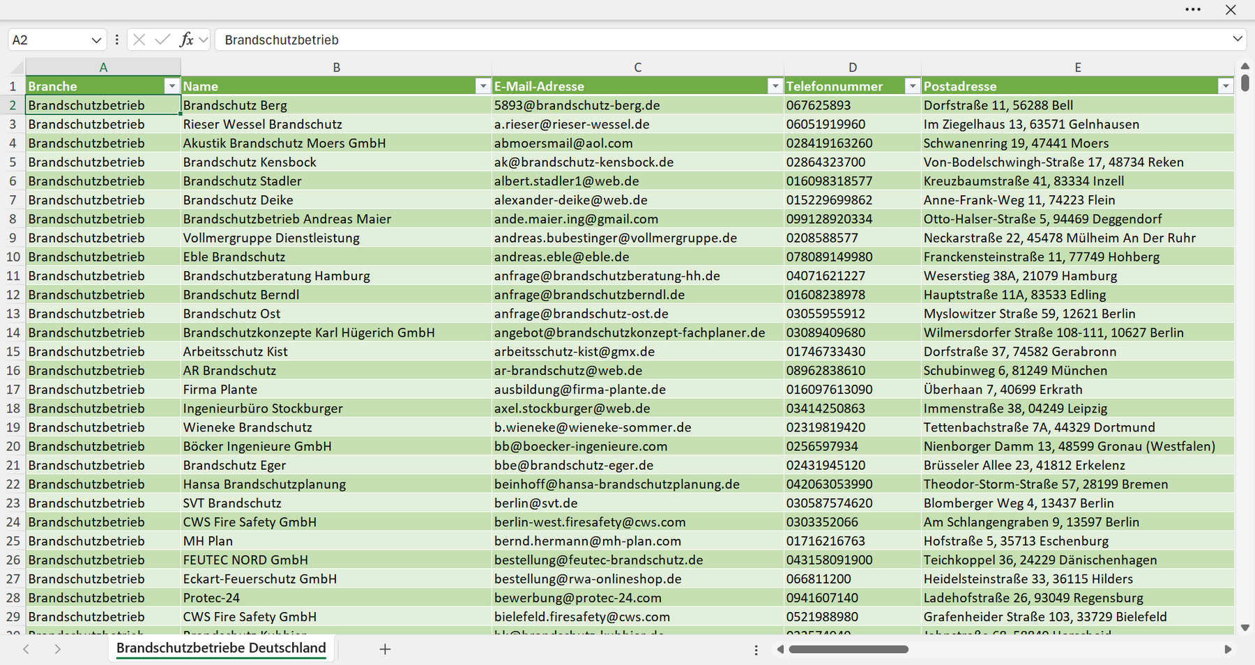Viewport: 1255px width, 665px height.
Task: Click the horizontal scrollbar thumb
Action: [x=849, y=650]
